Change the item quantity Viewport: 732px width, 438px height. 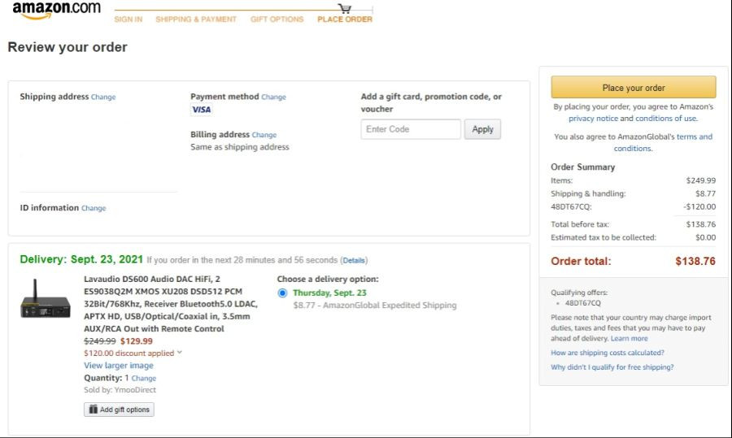point(144,379)
